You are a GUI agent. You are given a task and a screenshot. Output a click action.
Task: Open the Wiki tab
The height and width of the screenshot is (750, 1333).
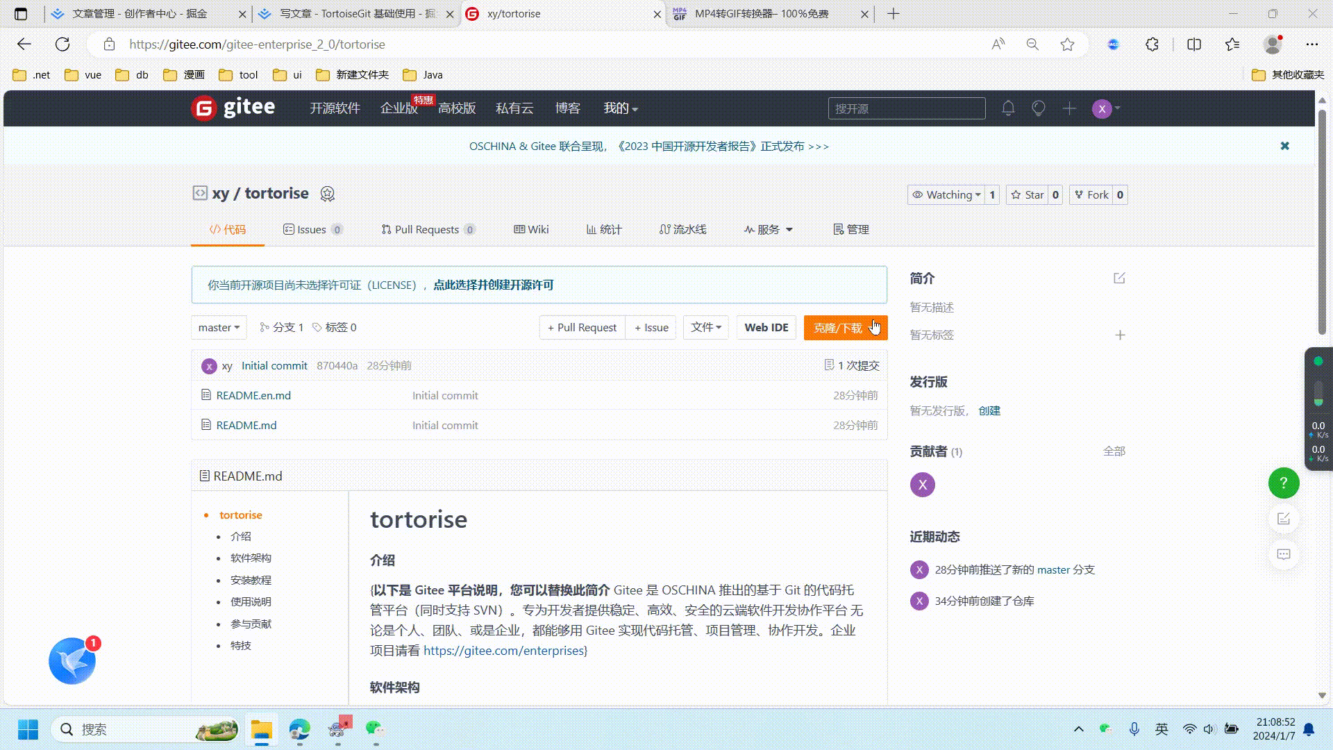tap(531, 230)
